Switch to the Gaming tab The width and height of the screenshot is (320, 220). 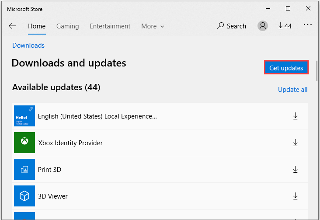coord(68,26)
